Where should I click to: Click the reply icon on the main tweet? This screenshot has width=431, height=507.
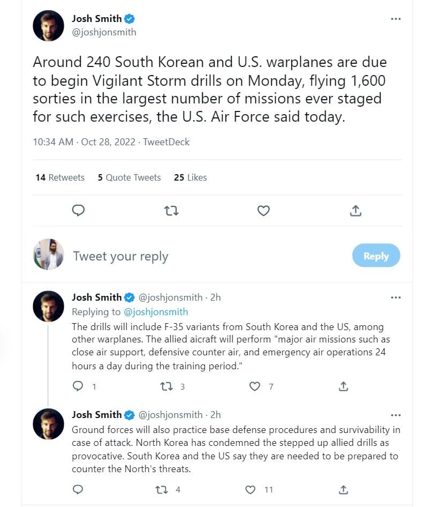click(x=78, y=211)
